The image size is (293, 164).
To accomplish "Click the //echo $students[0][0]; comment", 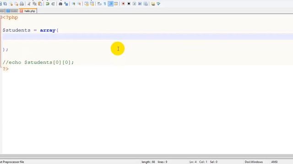I will click(38, 62).
